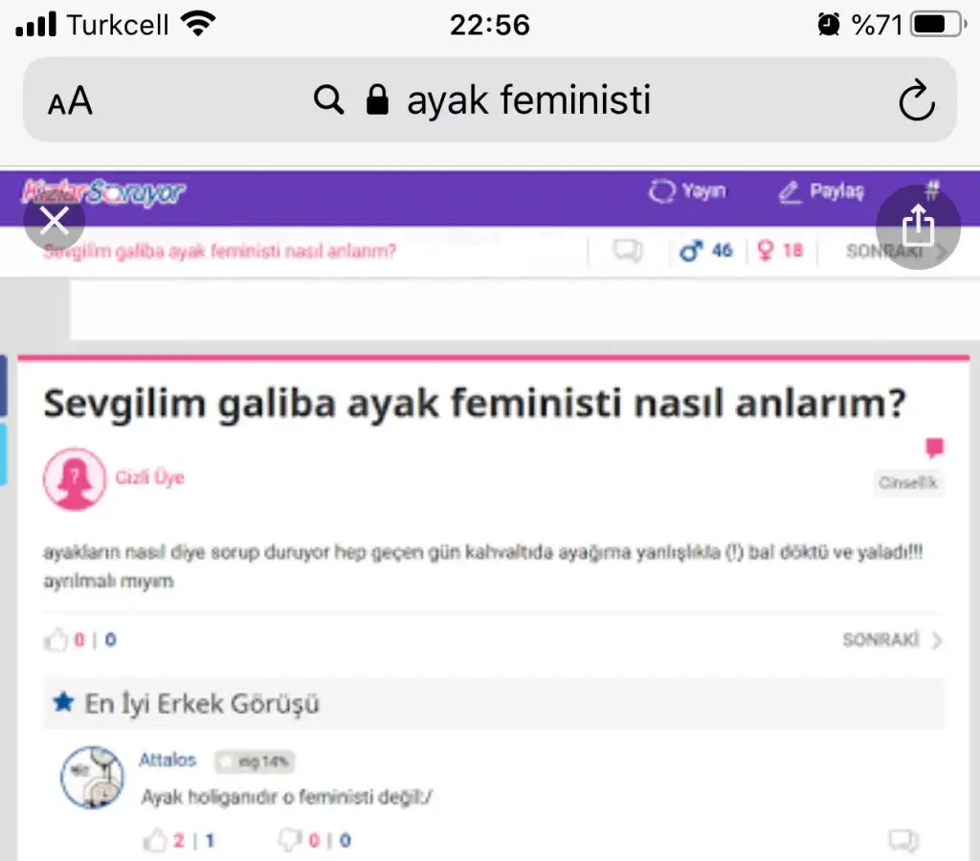This screenshot has height=861, width=980.
Task: Downvote Attalos's answer with thumbs-down
Action: click(x=289, y=840)
